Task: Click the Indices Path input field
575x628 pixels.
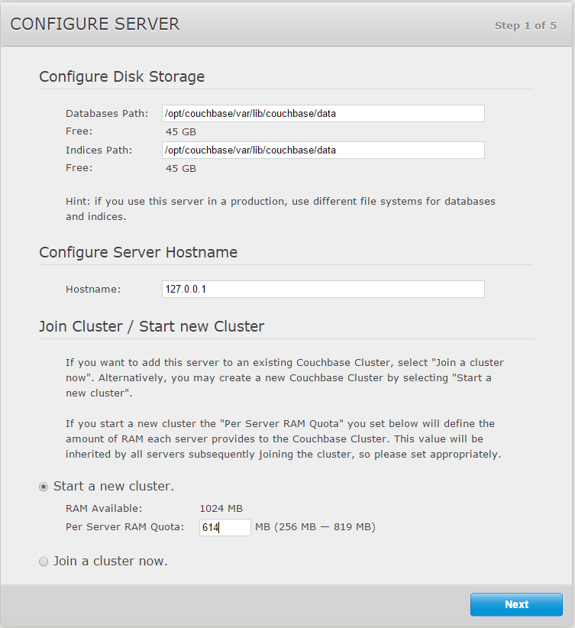Action: (x=323, y=150)
